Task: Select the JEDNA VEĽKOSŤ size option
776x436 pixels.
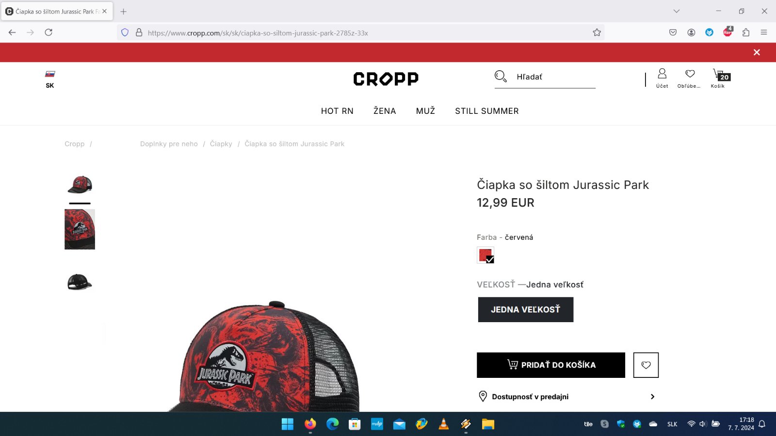Action: [x=526, y=310]
